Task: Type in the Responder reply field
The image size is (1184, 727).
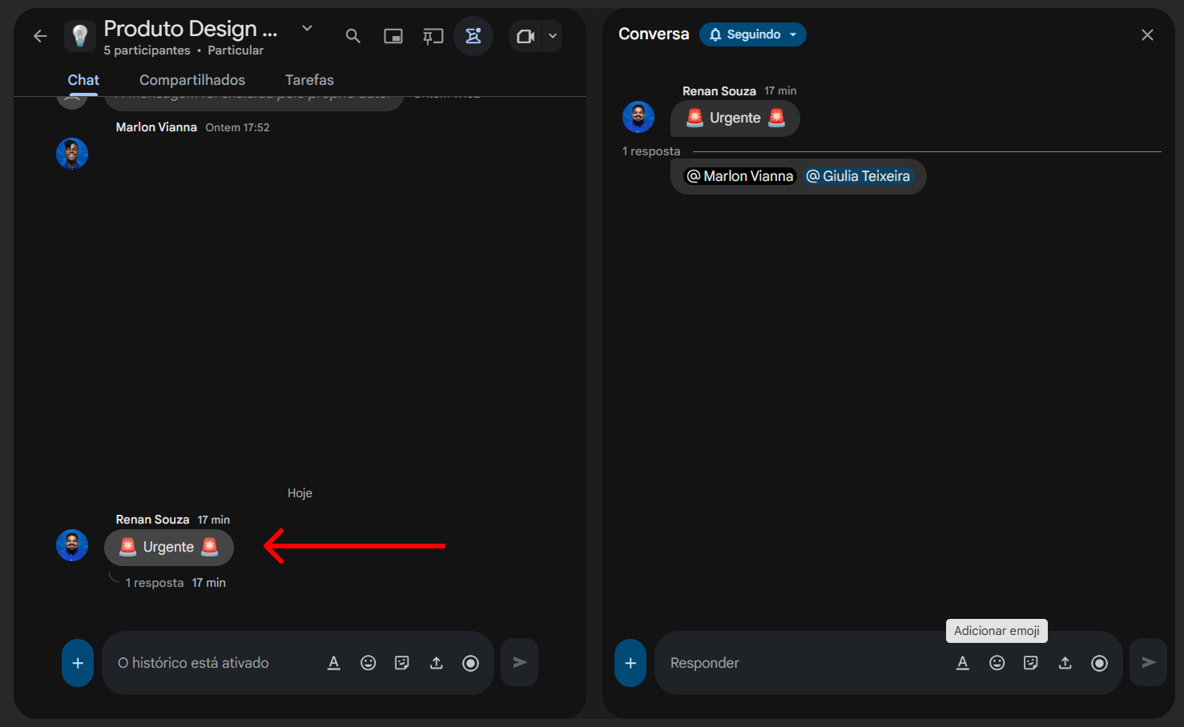Action: point(801,663)
